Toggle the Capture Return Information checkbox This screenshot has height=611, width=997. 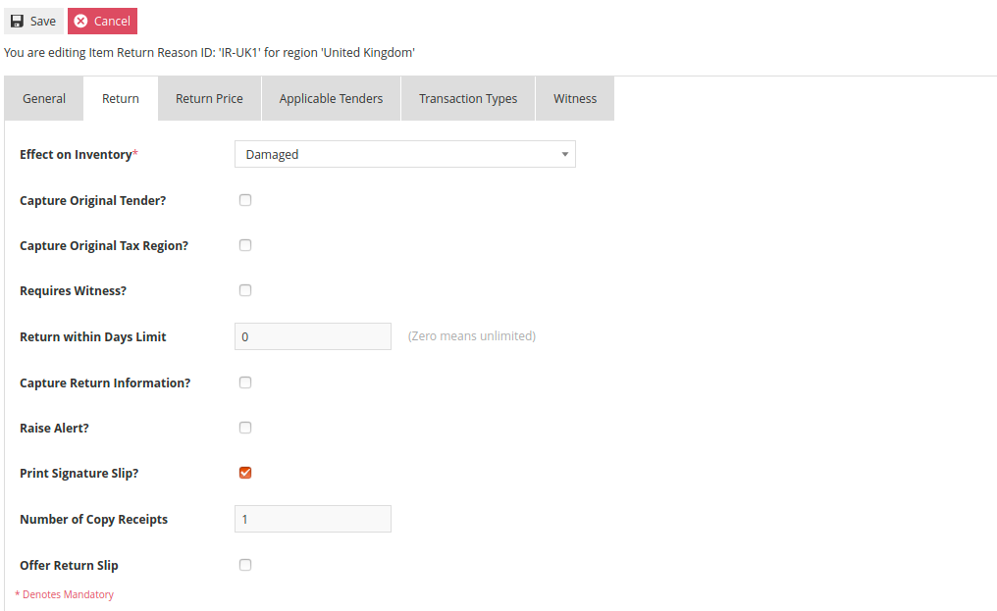pyautogui.click(x=245, y=382)
